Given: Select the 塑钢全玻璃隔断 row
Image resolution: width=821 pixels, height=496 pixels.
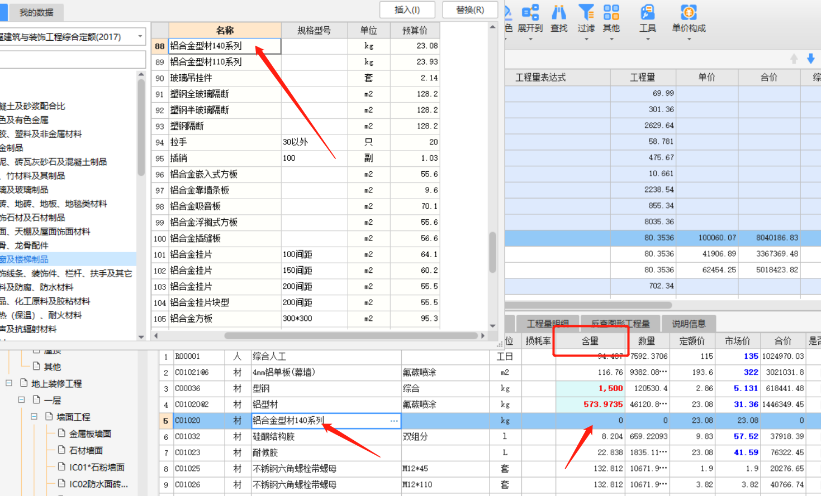Looking at the screenshot, I should coord(296,94).
